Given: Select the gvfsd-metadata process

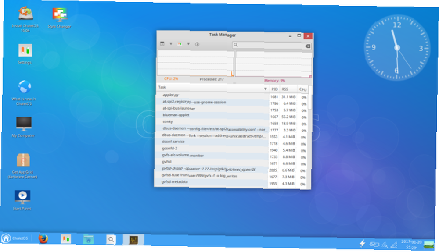Looking at the screenshot, I should (x=230, y=183).
